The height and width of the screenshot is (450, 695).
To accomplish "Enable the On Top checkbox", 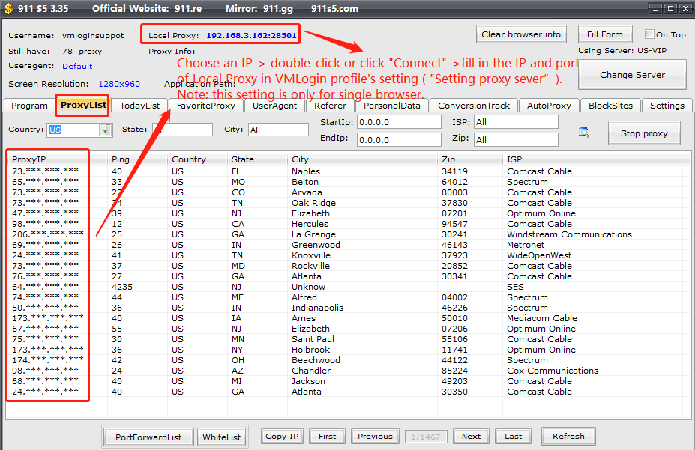I will 650,34.
